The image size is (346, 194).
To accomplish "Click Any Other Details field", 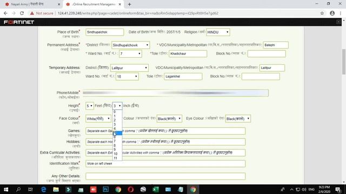I will coord(165,176).
